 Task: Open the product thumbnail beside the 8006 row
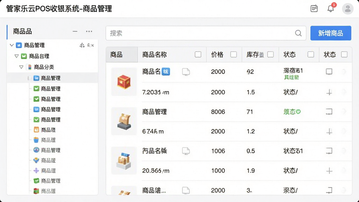coord(124,121)
